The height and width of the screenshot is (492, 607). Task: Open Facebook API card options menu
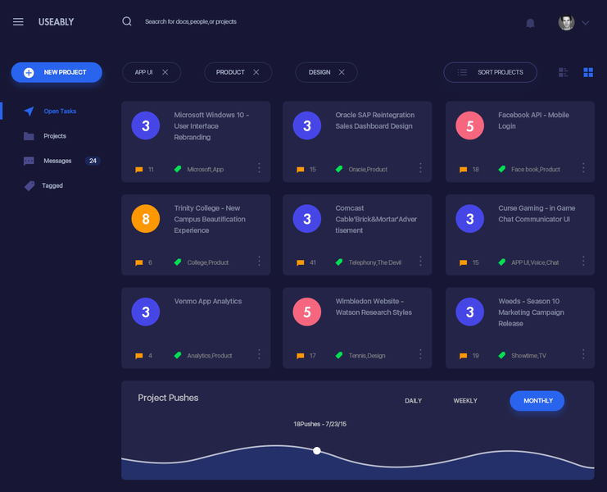(x=583, y=168)
